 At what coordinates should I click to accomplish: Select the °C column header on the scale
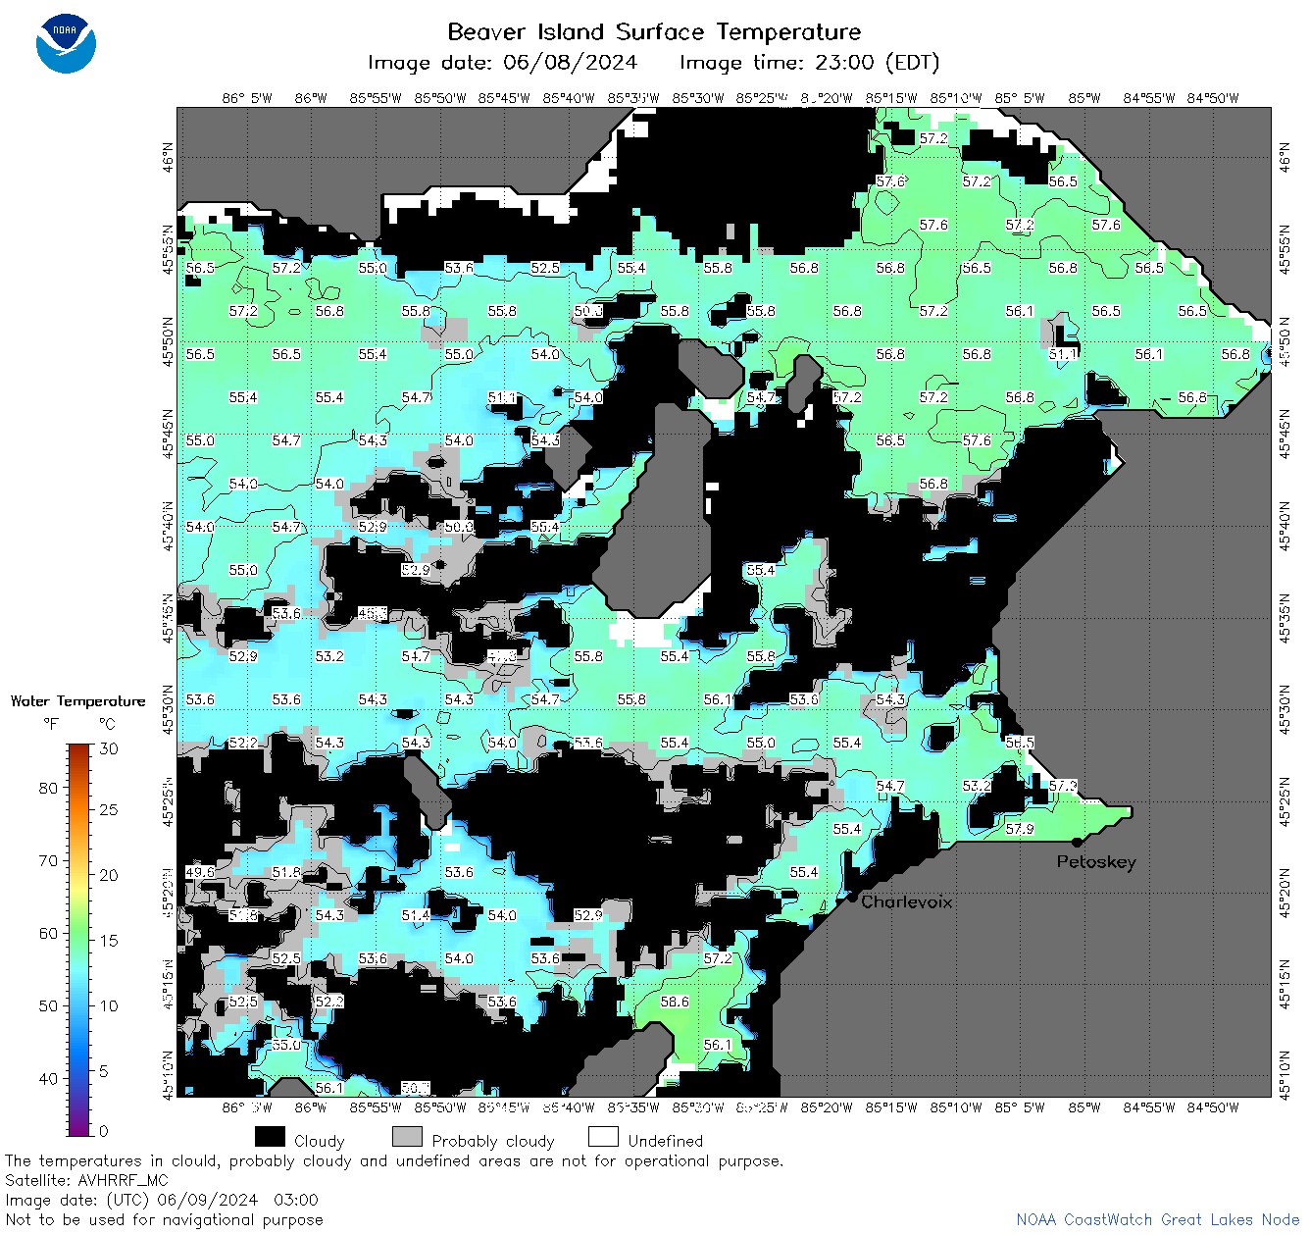click(107, 724)
